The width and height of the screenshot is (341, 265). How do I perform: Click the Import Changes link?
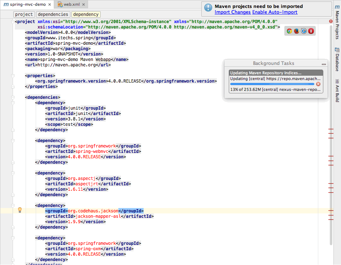pyautogui.click(x=232, y=12)
